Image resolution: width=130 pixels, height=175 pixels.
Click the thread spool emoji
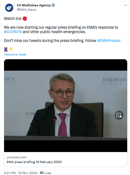[6, 50]
